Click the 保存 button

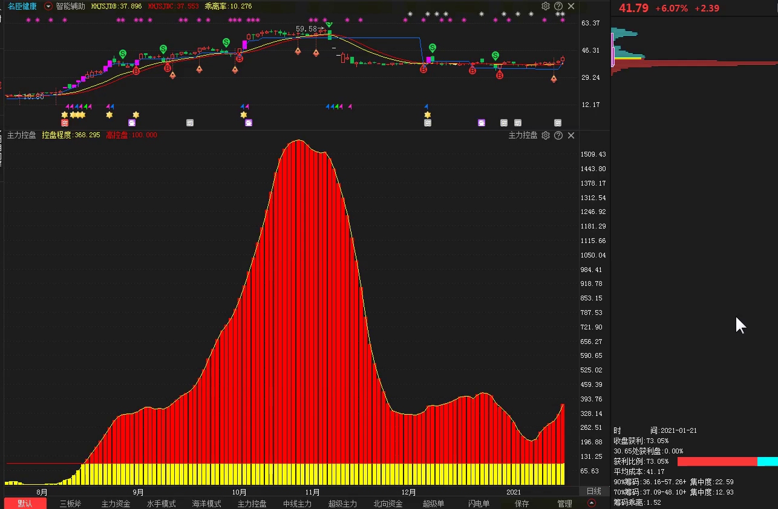point(521,504)
